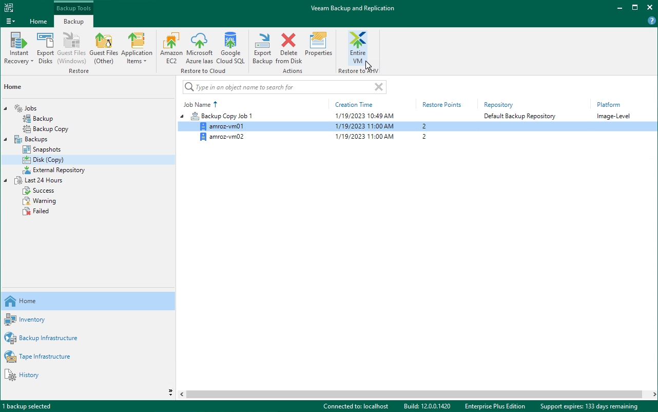The height and width of the screenshot is (412, 658).
Task: Click the Backups tree label
Action: [35, 139]
